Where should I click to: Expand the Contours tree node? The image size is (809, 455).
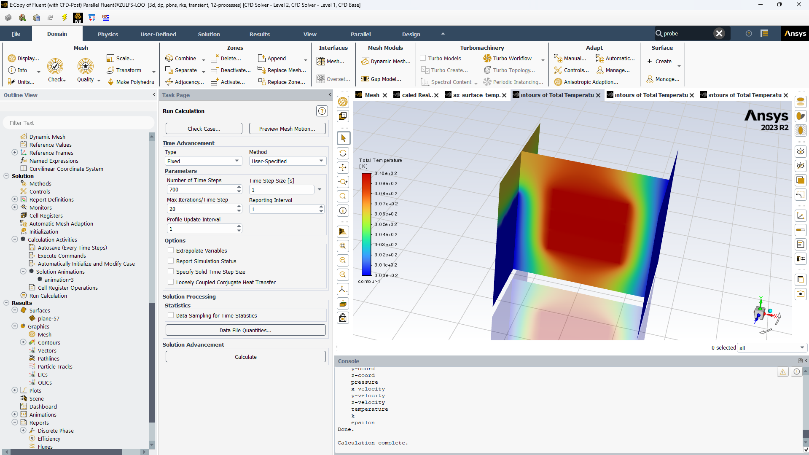(23, 342)
